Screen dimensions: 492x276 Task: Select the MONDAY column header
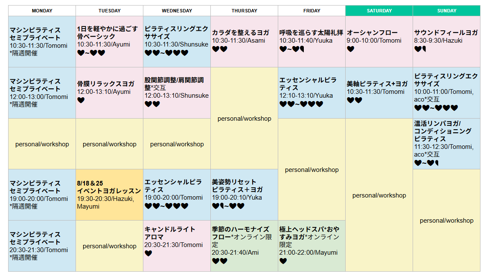pos(42,11)
